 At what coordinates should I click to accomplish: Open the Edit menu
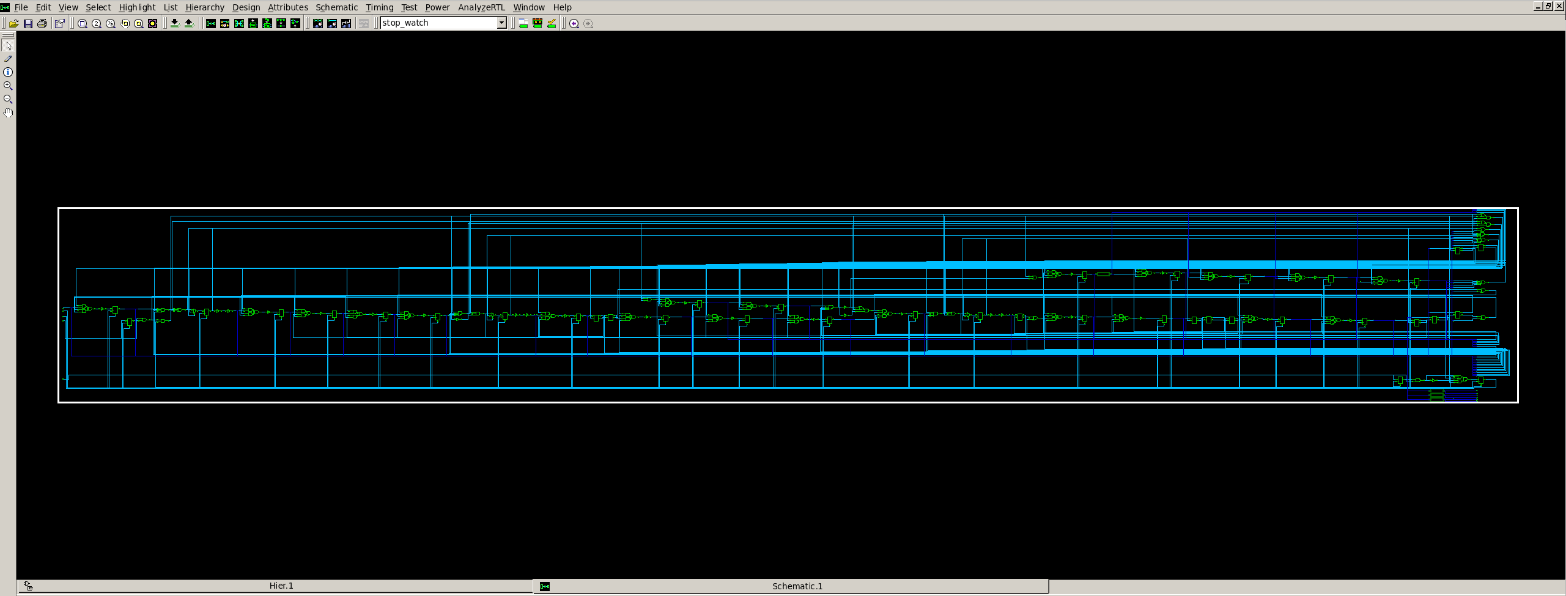[x=43, y=7]
